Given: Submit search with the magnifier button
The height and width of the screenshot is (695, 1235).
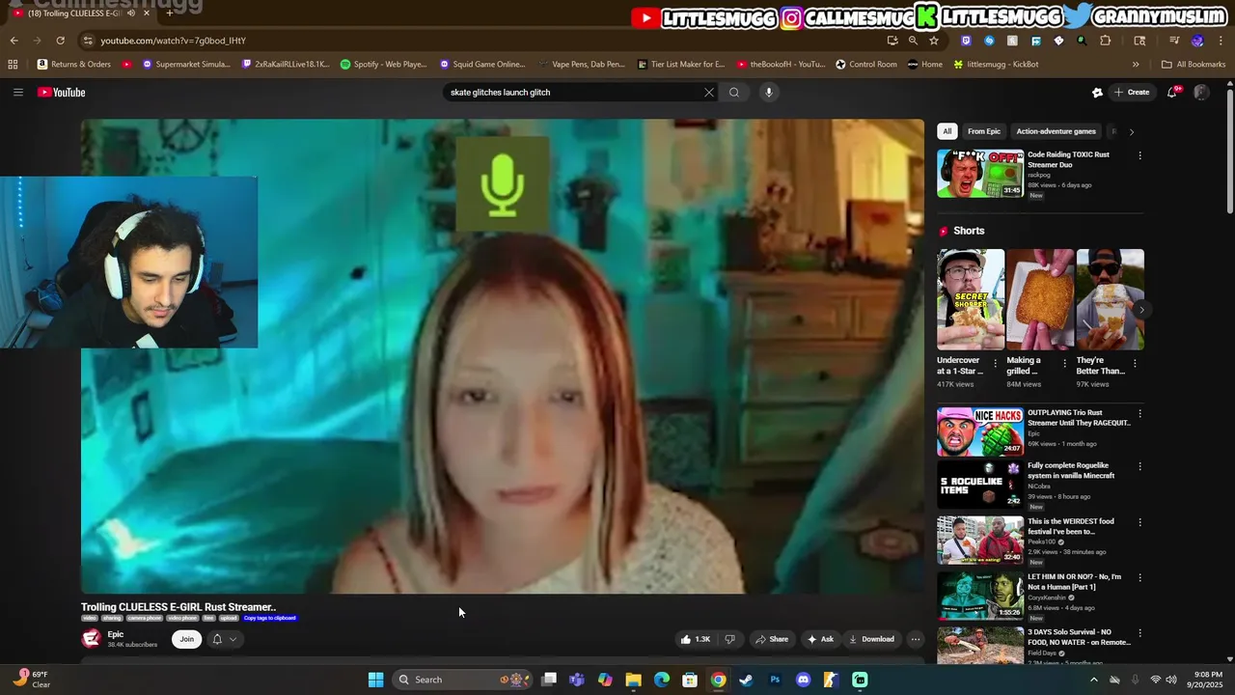Looking at the screenshot, I should click(734, 93).
